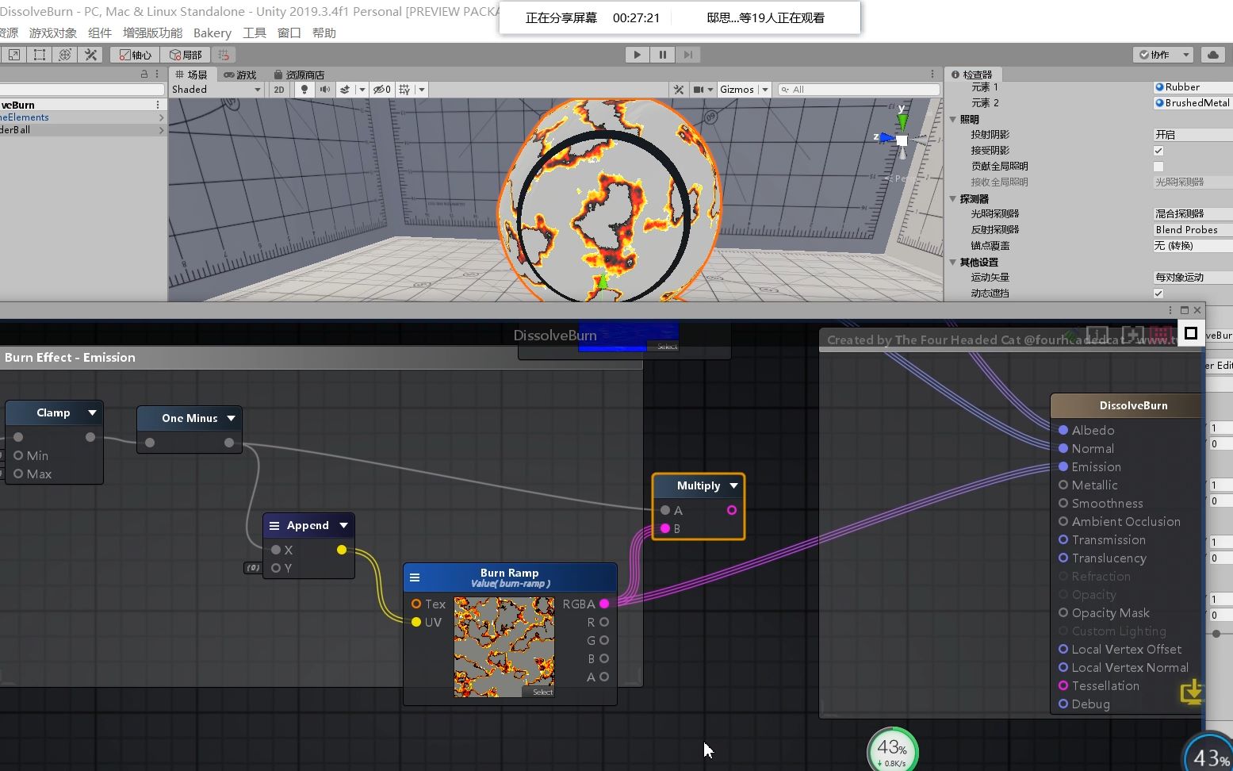
Task: Click the green download icon on DissolveBurn node
Action: (x=1191, y=692)
